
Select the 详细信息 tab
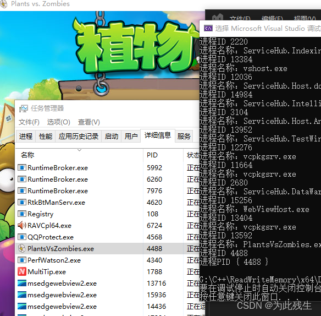[158, 135]
